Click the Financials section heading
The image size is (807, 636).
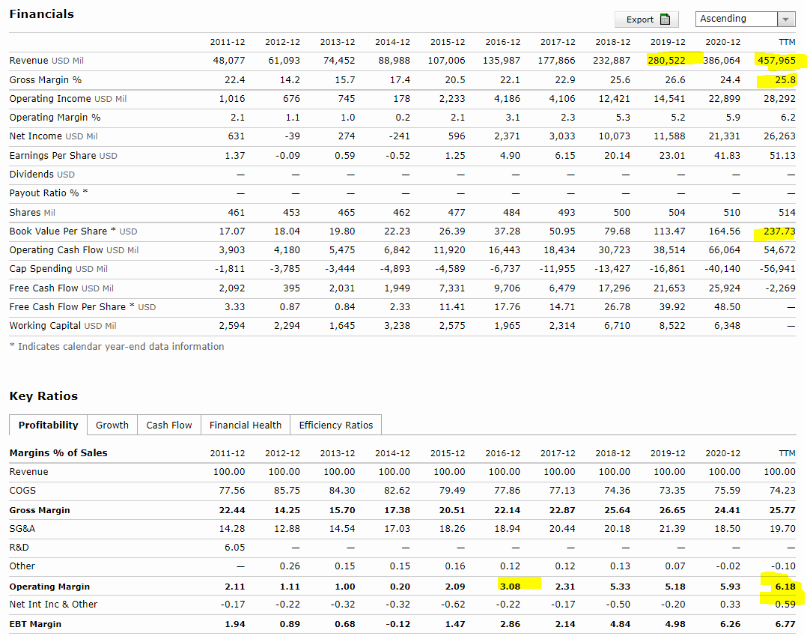[x=41, y=13]
